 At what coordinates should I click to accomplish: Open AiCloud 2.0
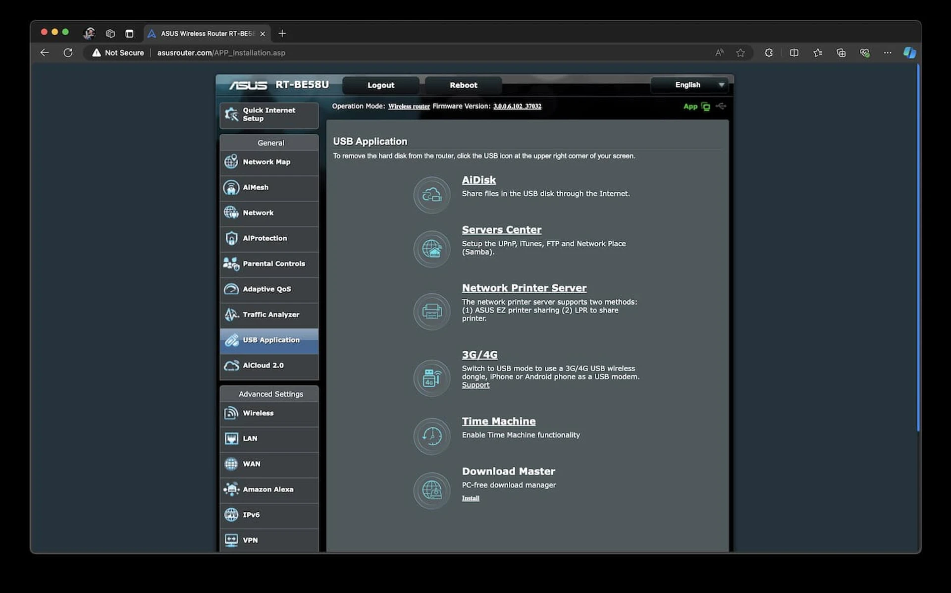pyautogui.click(x=269, y=366)
